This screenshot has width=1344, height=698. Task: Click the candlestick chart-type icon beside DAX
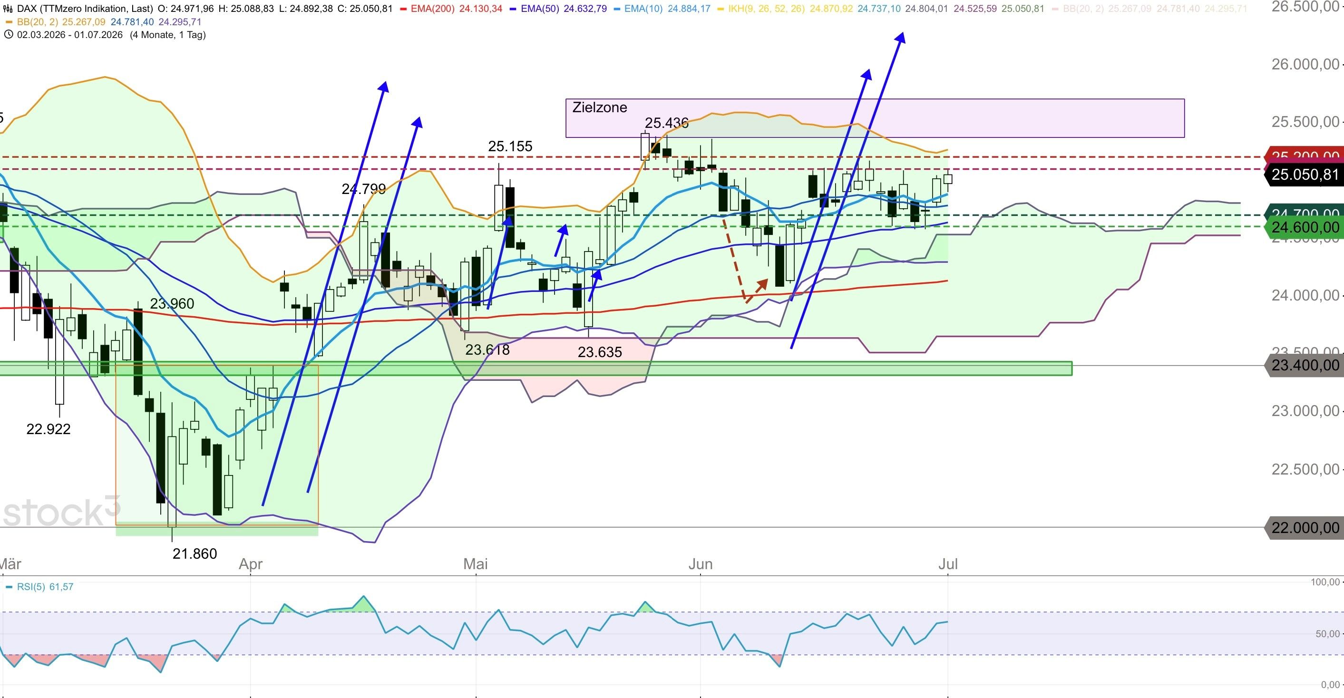(x=9, y=9)
